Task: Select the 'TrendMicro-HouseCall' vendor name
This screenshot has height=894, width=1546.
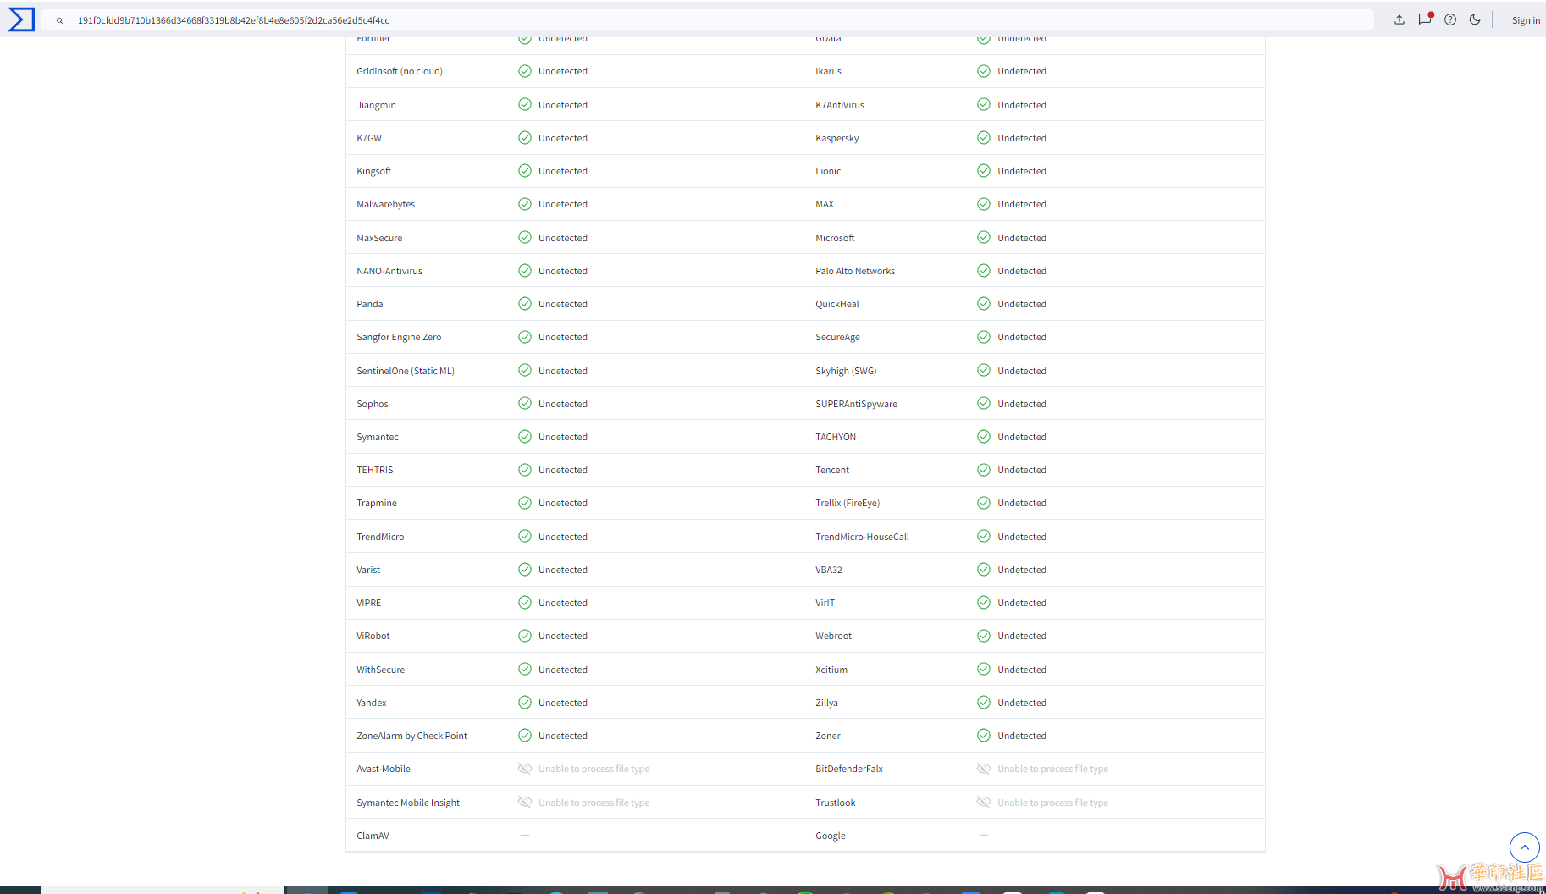Action: coord(862,537)
